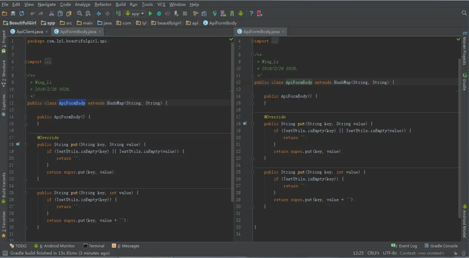
Task: Click the beautifulgirl folder in breadcrumb bar
Action: pos(166,23)
